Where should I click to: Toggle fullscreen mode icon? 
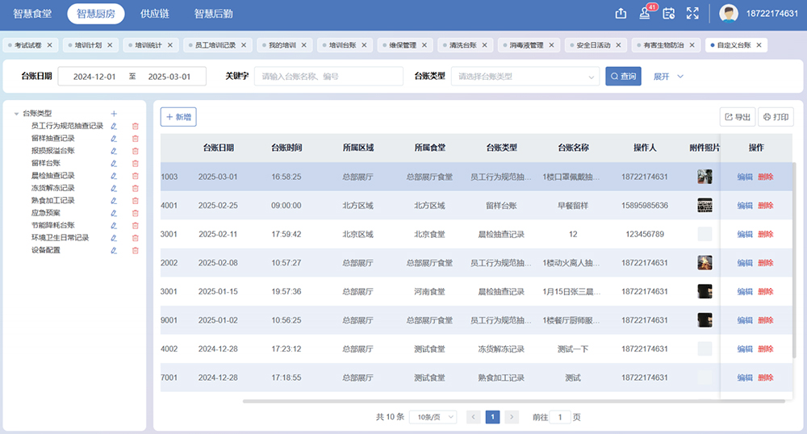692,13
